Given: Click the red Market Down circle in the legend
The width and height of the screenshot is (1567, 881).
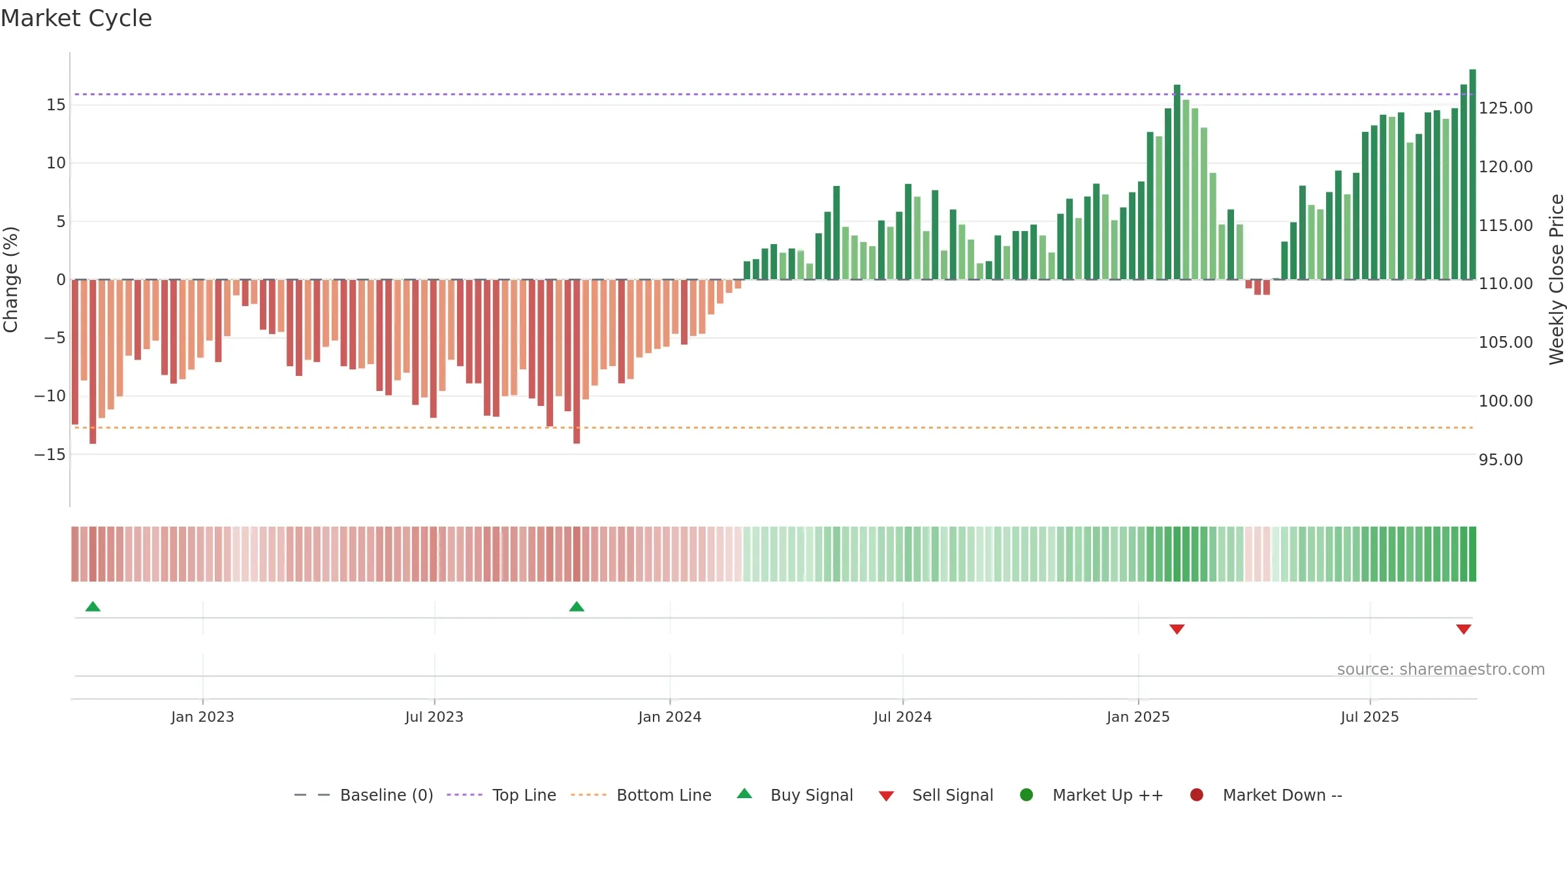Looking at the screenshot, I should [x=1197, y=795].
